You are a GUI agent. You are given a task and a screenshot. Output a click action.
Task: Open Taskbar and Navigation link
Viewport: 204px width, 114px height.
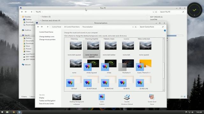[47, 101]
